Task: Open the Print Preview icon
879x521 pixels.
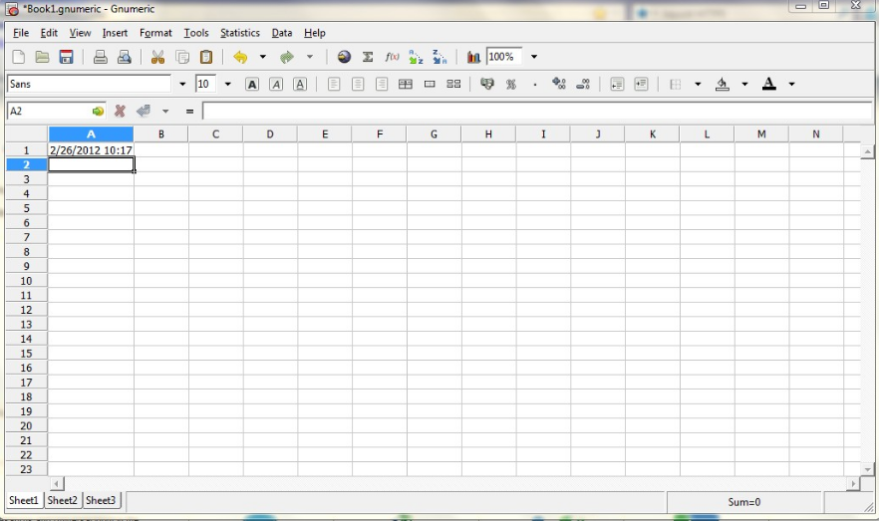Action: click(124, 58)
